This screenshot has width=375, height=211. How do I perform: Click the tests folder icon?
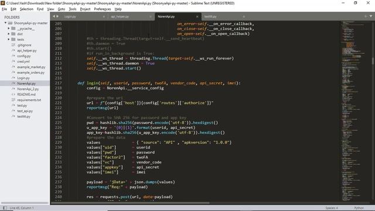point(13,39)
